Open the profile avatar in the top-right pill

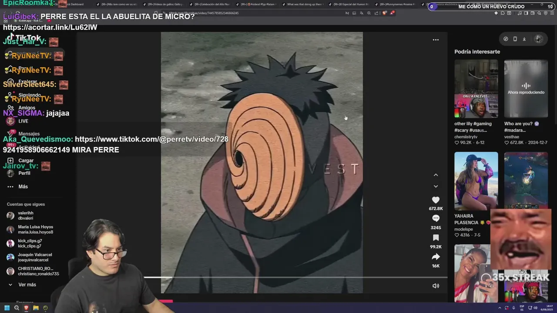click(x=538, y=39)
